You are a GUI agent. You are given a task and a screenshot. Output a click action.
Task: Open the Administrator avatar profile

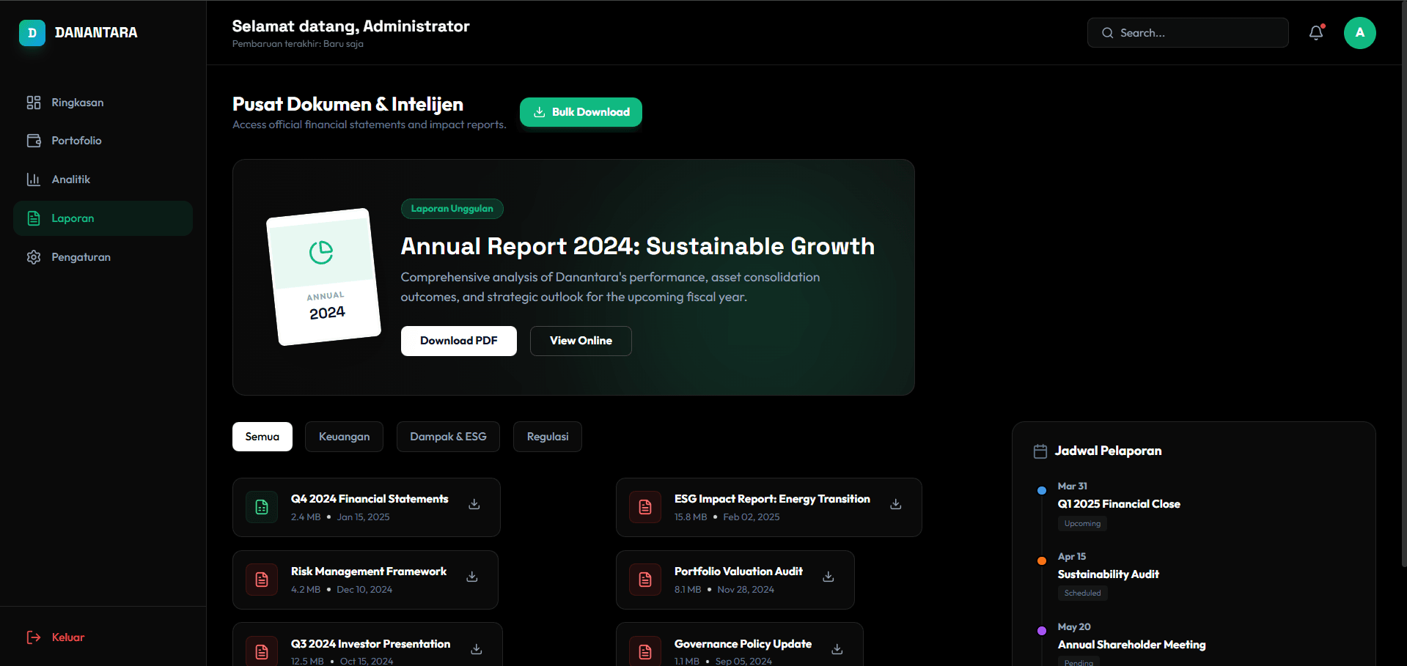(1359, 33)
